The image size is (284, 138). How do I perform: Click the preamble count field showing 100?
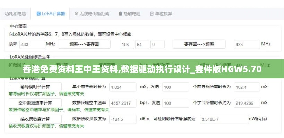(x=175, y=87)
